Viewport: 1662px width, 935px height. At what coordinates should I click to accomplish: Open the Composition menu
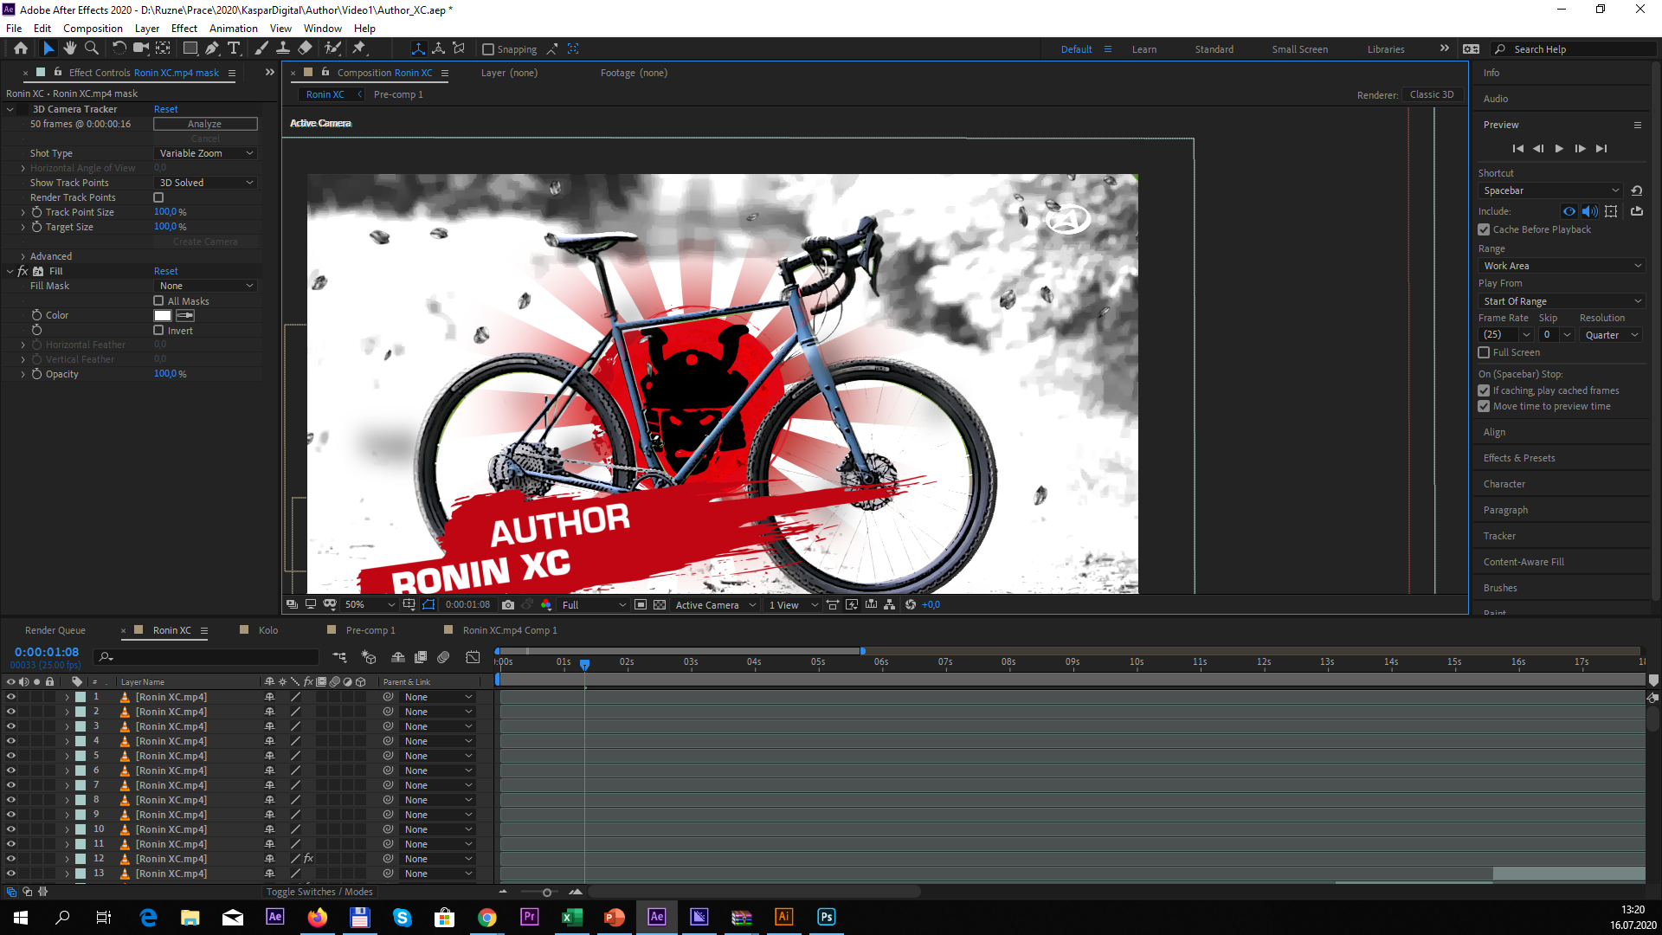click(x=93, y=29)
